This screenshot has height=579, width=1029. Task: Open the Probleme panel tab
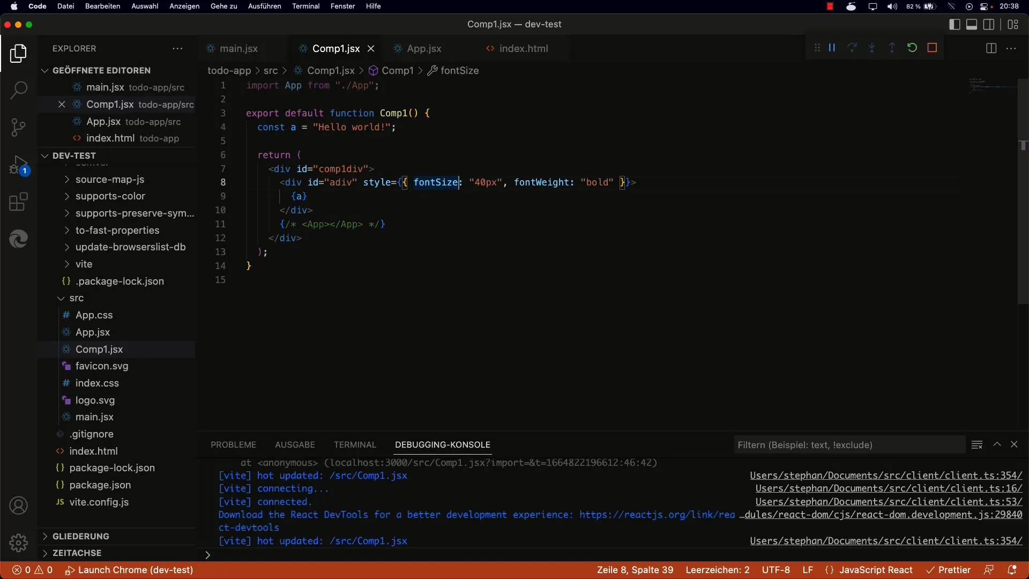(x=233, y=444)
